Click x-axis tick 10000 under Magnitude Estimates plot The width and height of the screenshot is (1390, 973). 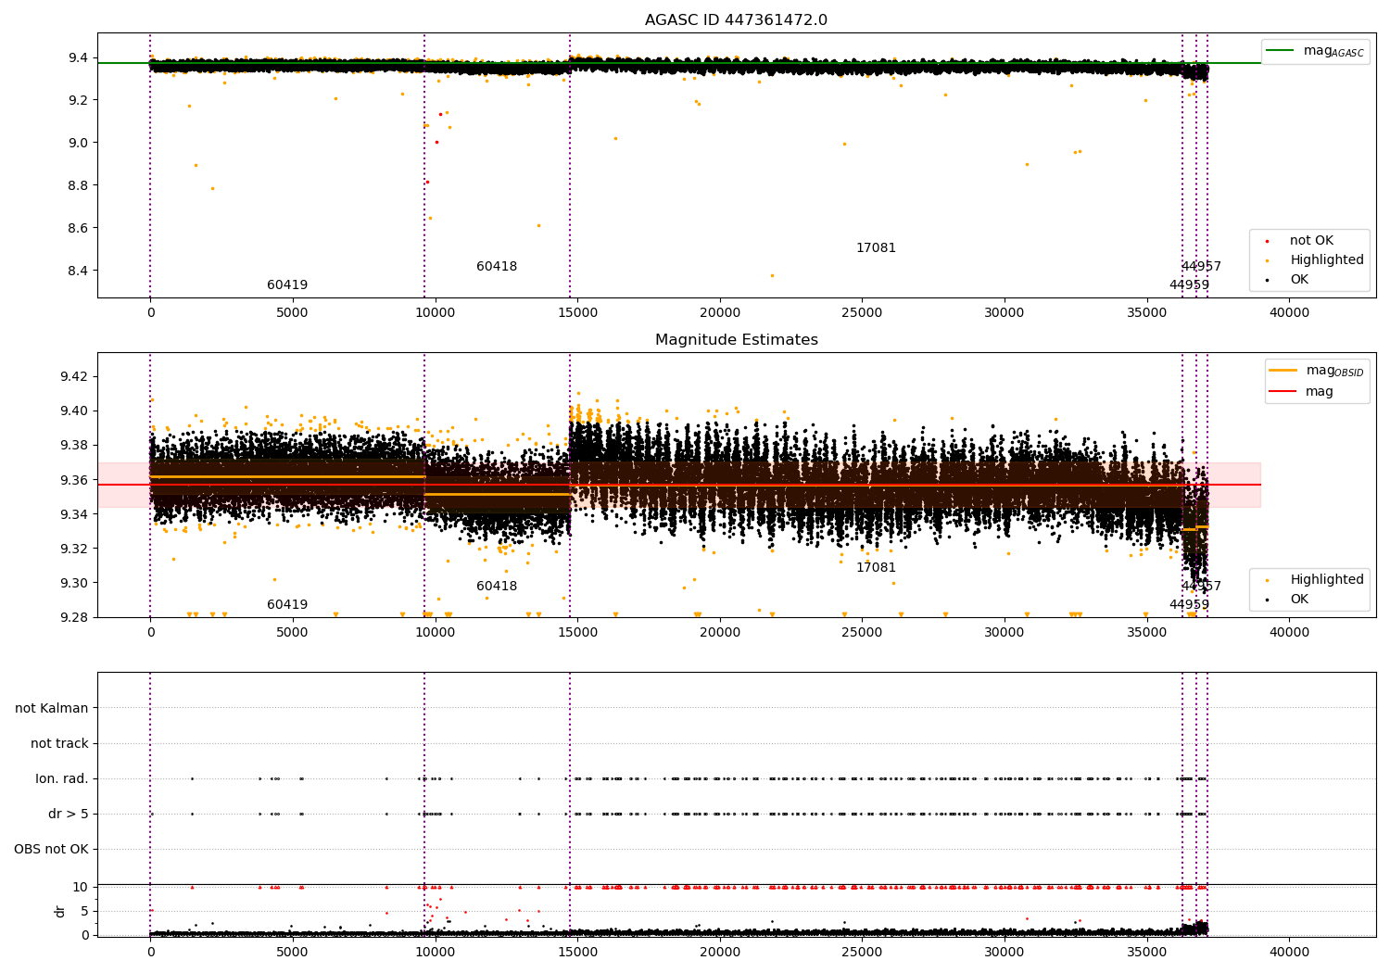pos(435,633)
